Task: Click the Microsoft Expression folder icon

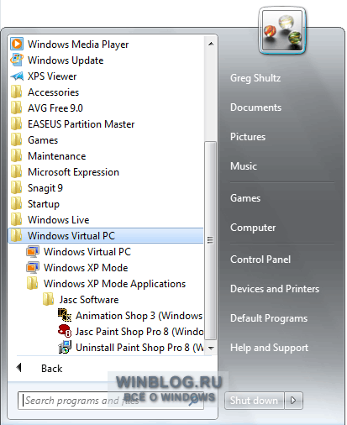Action: coord(17,171)
